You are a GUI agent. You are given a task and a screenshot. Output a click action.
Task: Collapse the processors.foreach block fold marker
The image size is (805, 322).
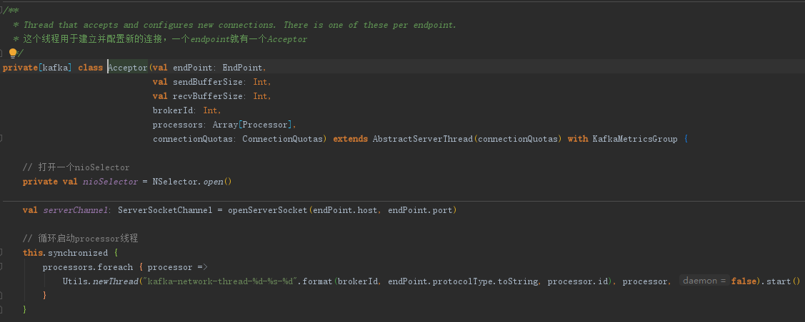pyautogui.click(x=2, y=267)
